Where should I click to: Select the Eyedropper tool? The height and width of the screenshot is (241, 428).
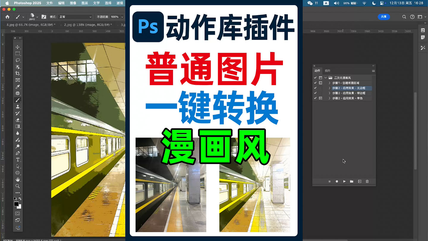18,87
